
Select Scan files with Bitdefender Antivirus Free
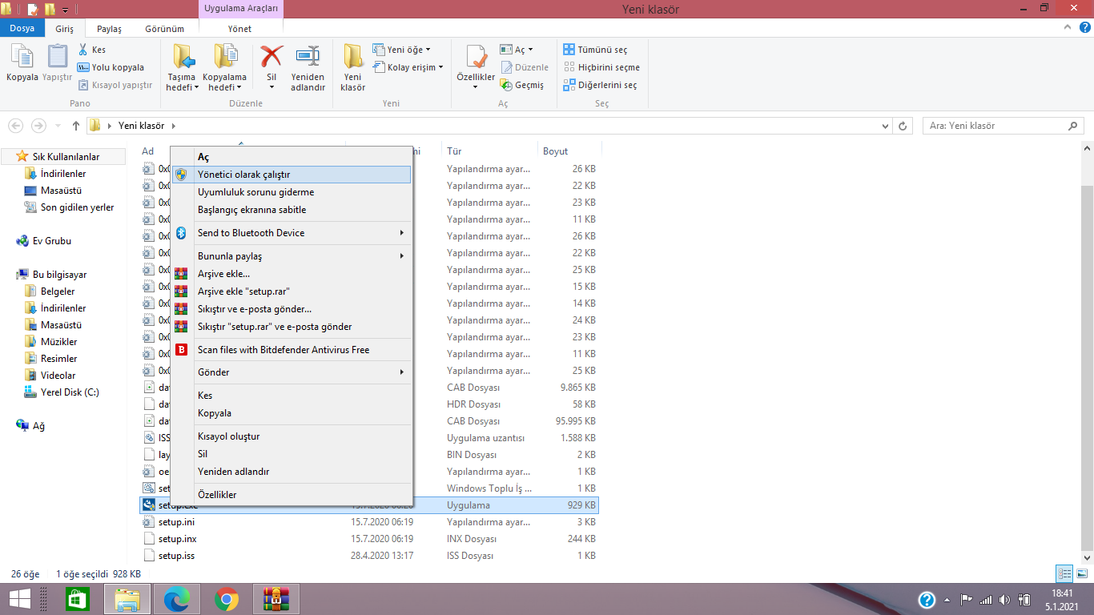click(x=292, y=350)
